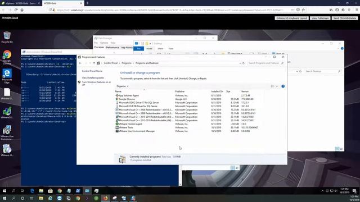Show hidden tray icons on remote taskbar

click(322, 191)
